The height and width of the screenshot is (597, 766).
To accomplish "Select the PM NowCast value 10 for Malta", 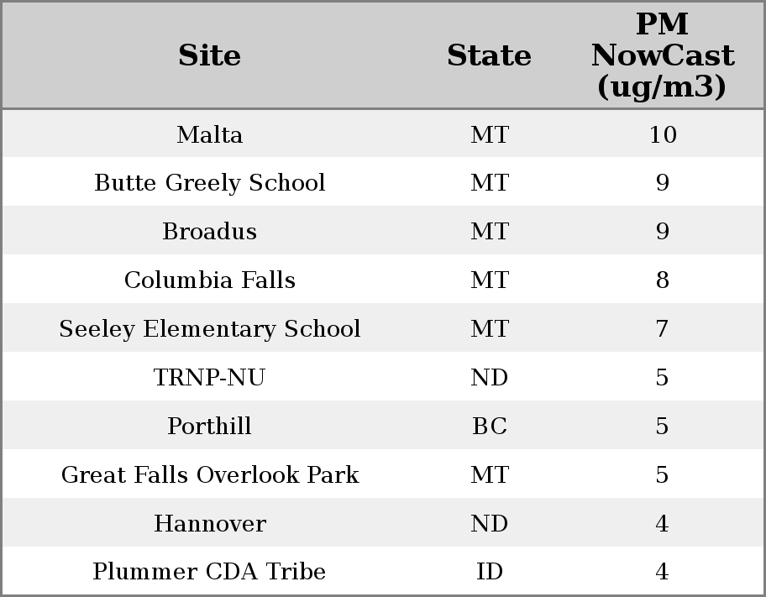I will pos(662,135).
